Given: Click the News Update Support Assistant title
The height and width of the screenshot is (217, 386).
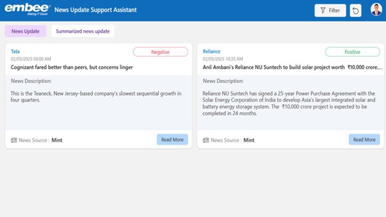Looking at the screenshot, I should tap(96, 10).
